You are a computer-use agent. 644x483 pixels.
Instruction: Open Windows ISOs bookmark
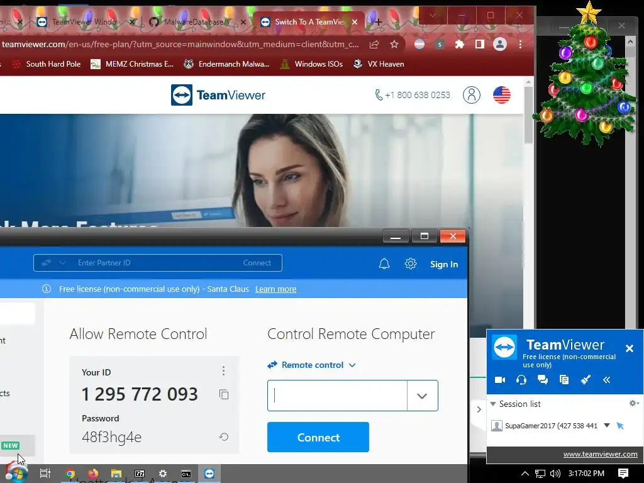[x=311, y=64]
